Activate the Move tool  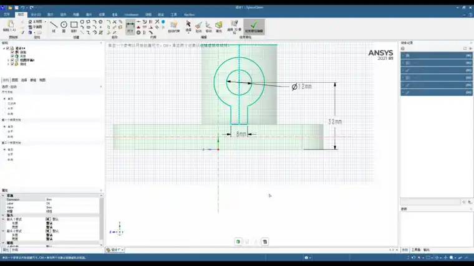[208, 26]
